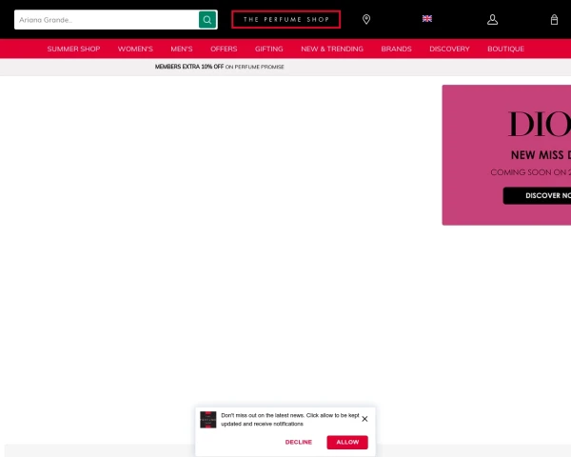Open the Offers menu
Viewport: 571px width, 457px height.
point(224,49)
